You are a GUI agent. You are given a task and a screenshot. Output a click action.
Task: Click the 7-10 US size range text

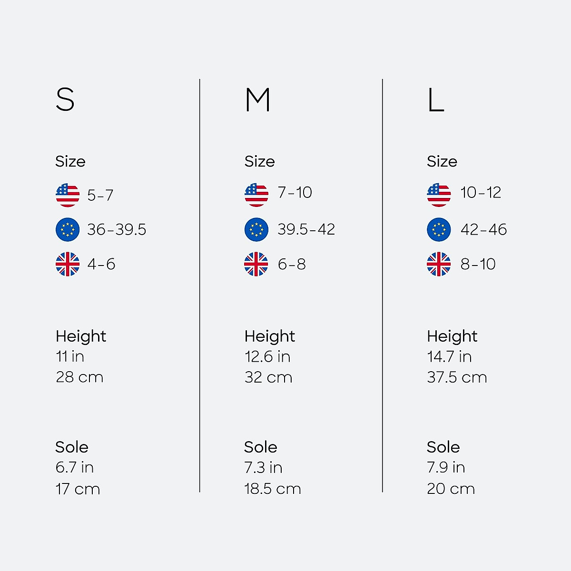(x=295, y=193)
